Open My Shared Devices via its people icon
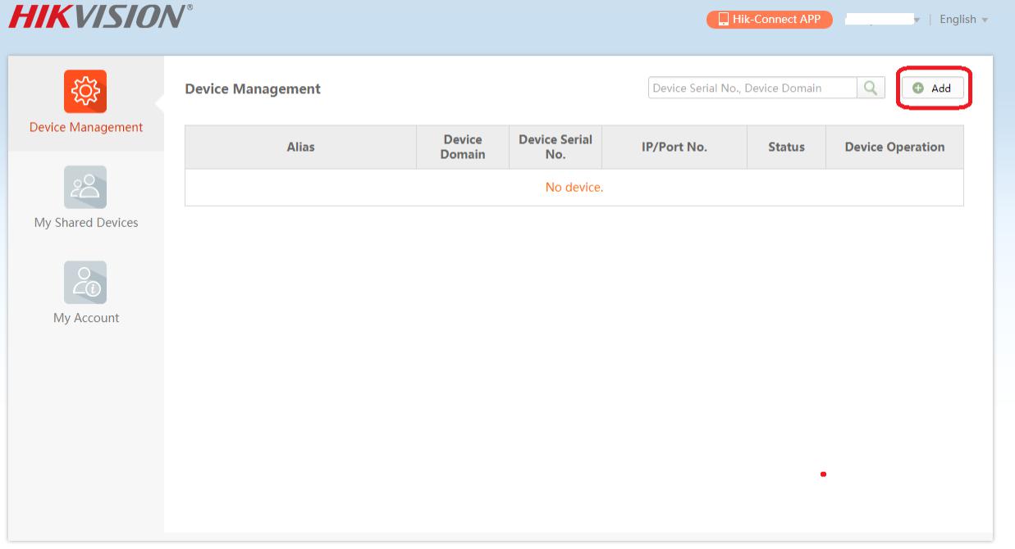 [x=85, y=187]
